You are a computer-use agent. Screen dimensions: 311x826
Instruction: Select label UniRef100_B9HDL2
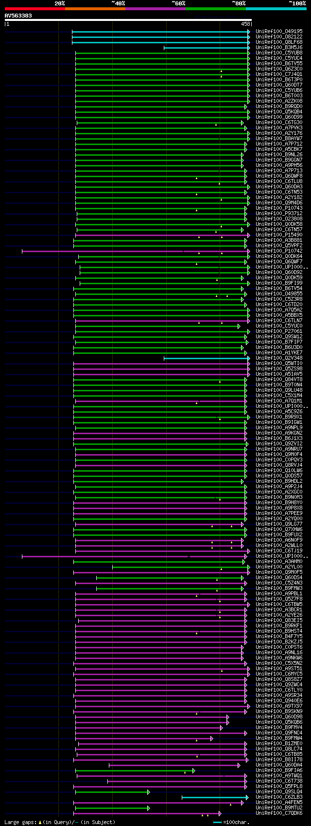click(279, 481)
